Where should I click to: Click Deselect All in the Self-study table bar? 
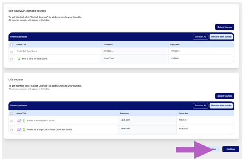tap(201, 37)
